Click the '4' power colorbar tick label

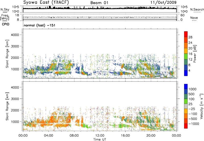pos(189,70)
